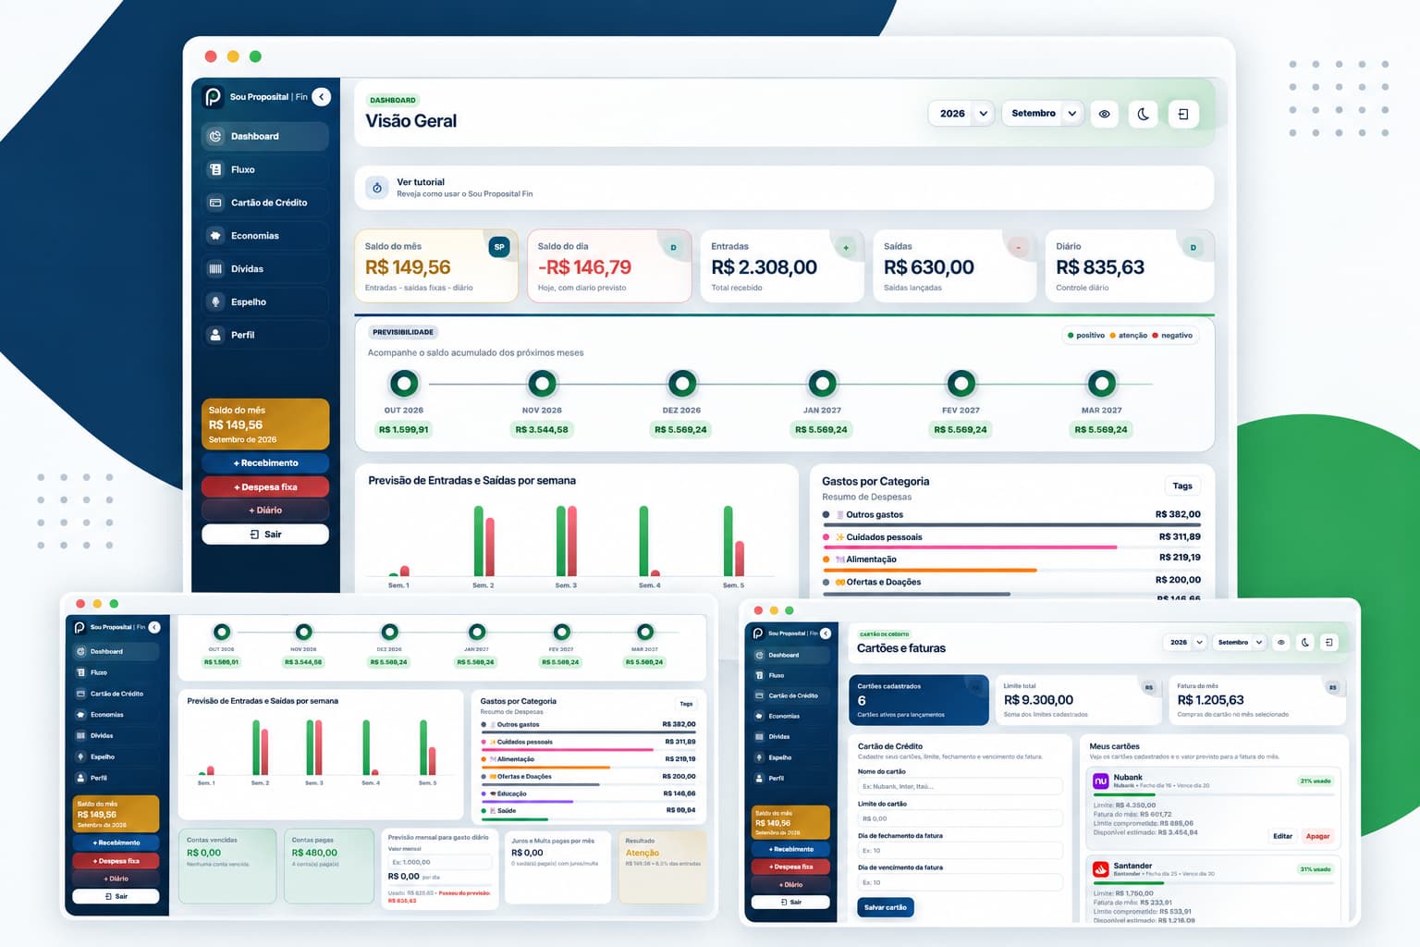The image size is (1420, 947).
Task: Click the plus badge on Entradas card
Action: [x=846, y=247]
